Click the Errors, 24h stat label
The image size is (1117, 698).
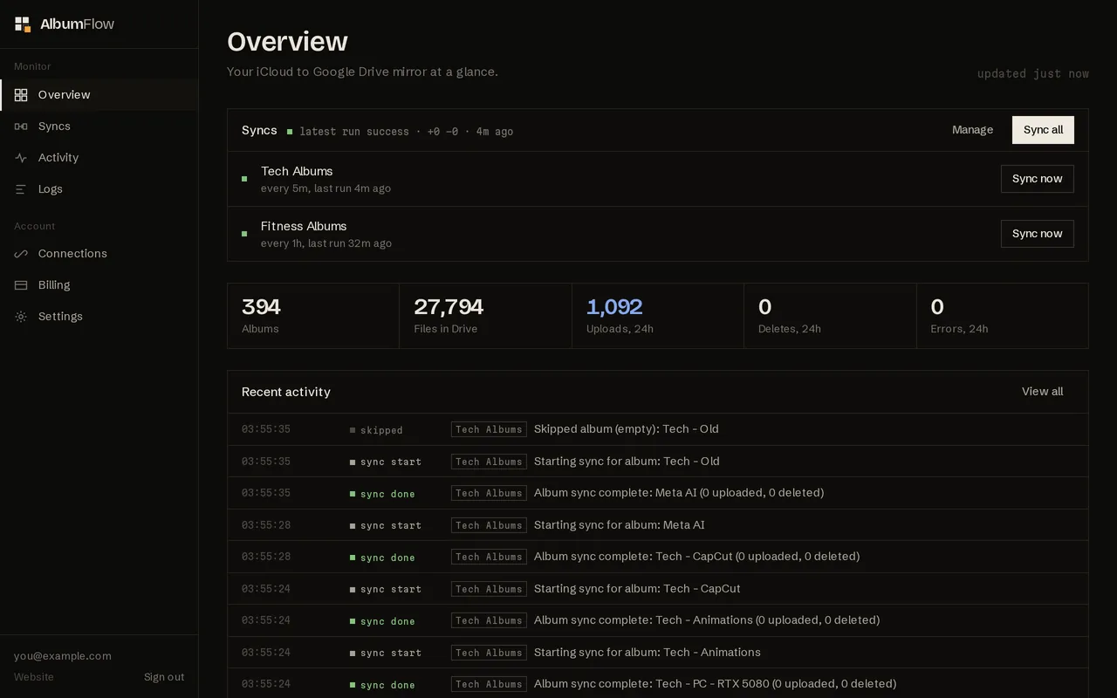click(959, 329)
